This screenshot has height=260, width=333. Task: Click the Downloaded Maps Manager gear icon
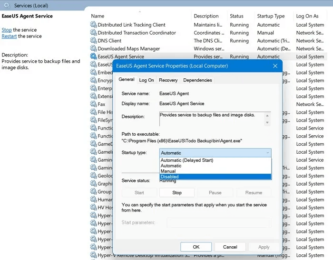click(x=93, y=48)
